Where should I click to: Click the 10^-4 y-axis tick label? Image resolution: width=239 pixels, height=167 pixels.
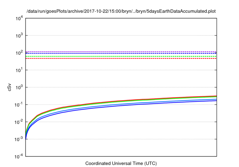19,156
